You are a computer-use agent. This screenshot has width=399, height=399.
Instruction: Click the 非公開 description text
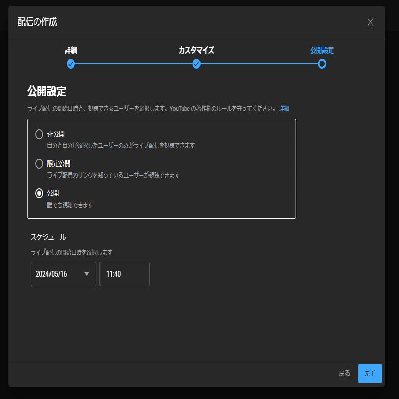[x=121, y=145]
